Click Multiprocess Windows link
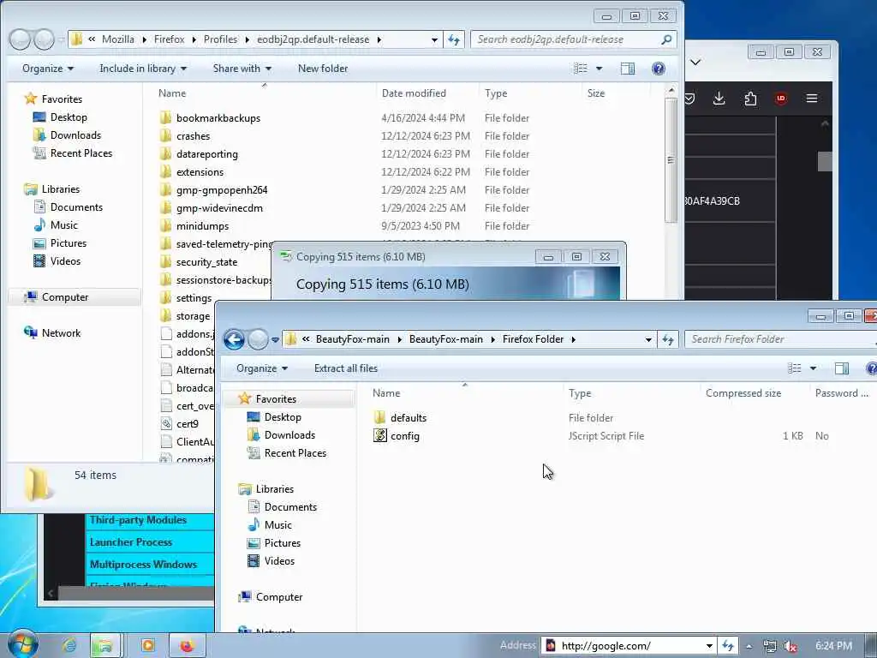Viewport: 877px width, 658px height. click(x=143, y=565)
